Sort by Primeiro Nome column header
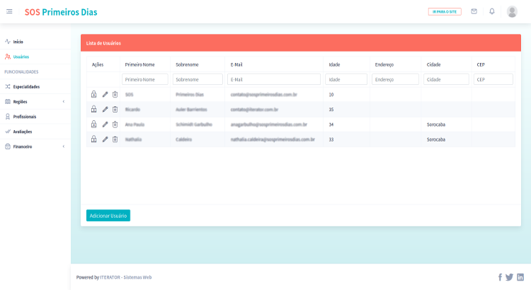The height and width of the screenshot is (290, 531). pyautogui.click(x=139, y=64)
